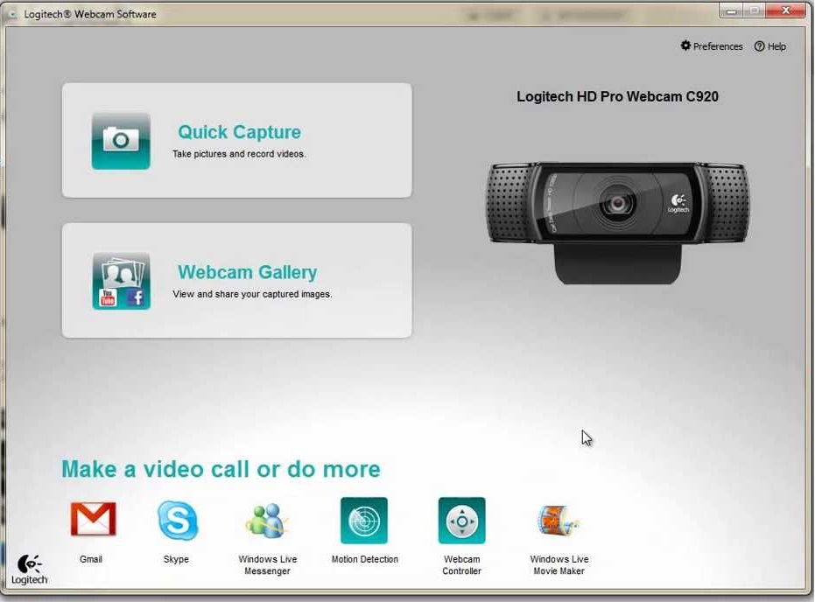Image resolution: width=815 pixels, height=602 pixels.
Task: Click the Logitech logo in the corner
Action: click(x=29, y=570)
